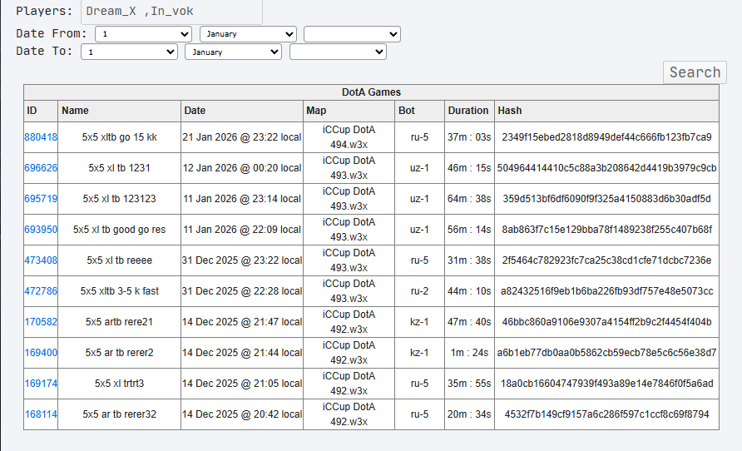Viewport: 742px width, 451px height.
Task: Select game name '5x5 xl trtrt3'
Action: point(119,384)
